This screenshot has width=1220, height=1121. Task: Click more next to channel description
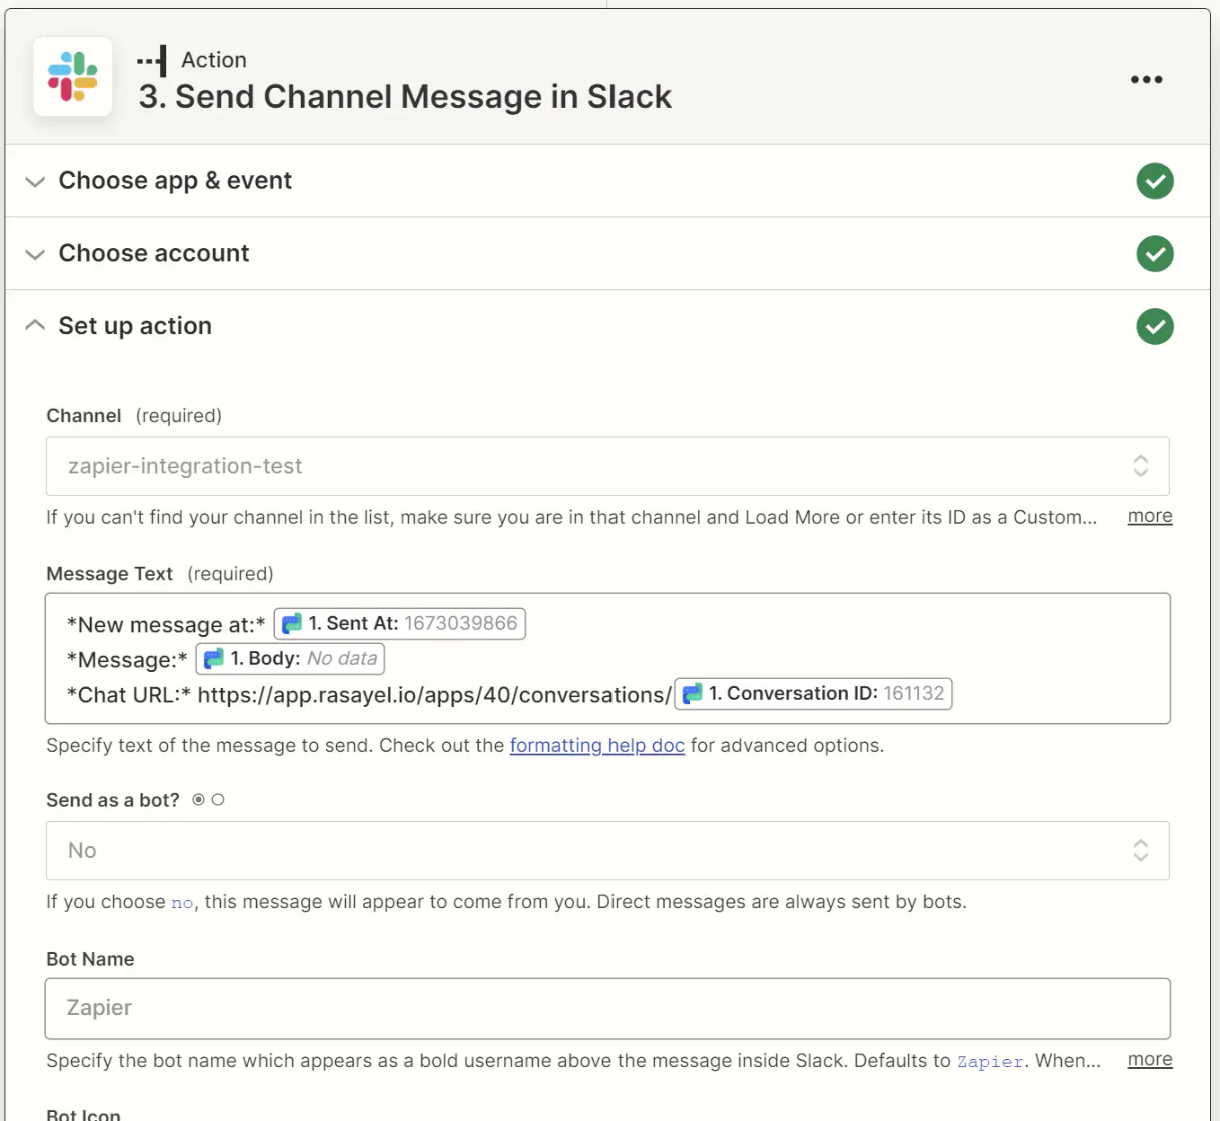(x=1149, y=516)
